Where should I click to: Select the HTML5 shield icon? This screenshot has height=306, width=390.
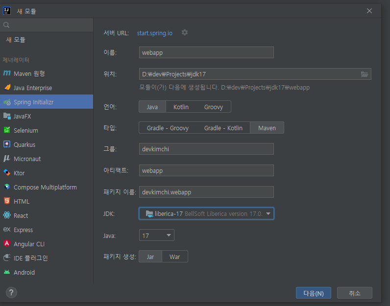[7, 201]
